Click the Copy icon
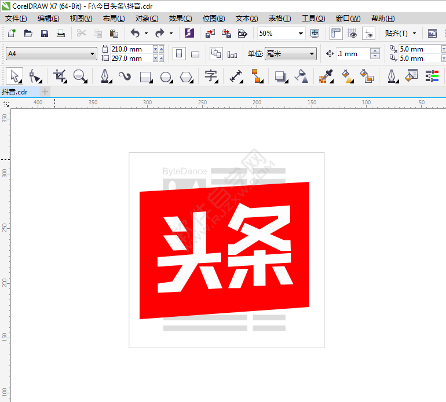The image size is (446, 402). click(x=98, y=34)
